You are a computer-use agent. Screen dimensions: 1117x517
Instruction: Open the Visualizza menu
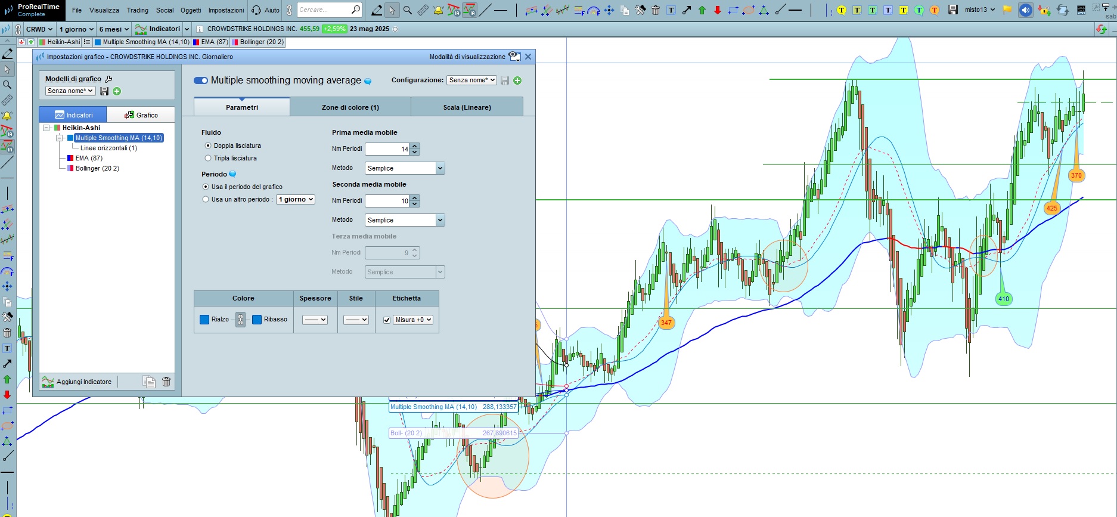(104, 10)
